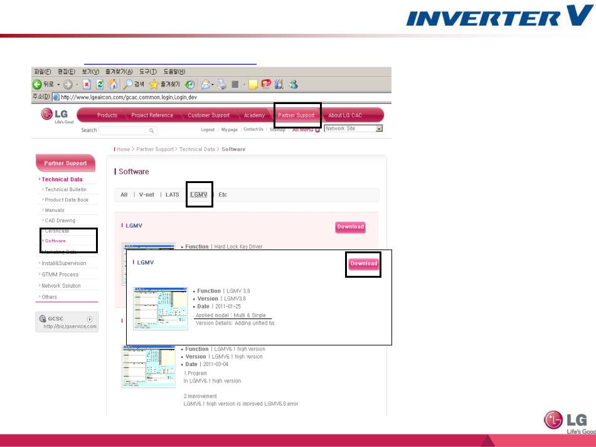596x447 pixels.
Task: Click Download for the LGMV 3.8 entry
Action: [x=364, y=263]
